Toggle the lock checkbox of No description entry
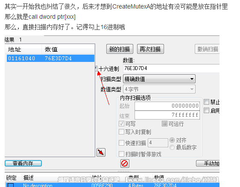This screenshot has width=240, height=187. 11,185
